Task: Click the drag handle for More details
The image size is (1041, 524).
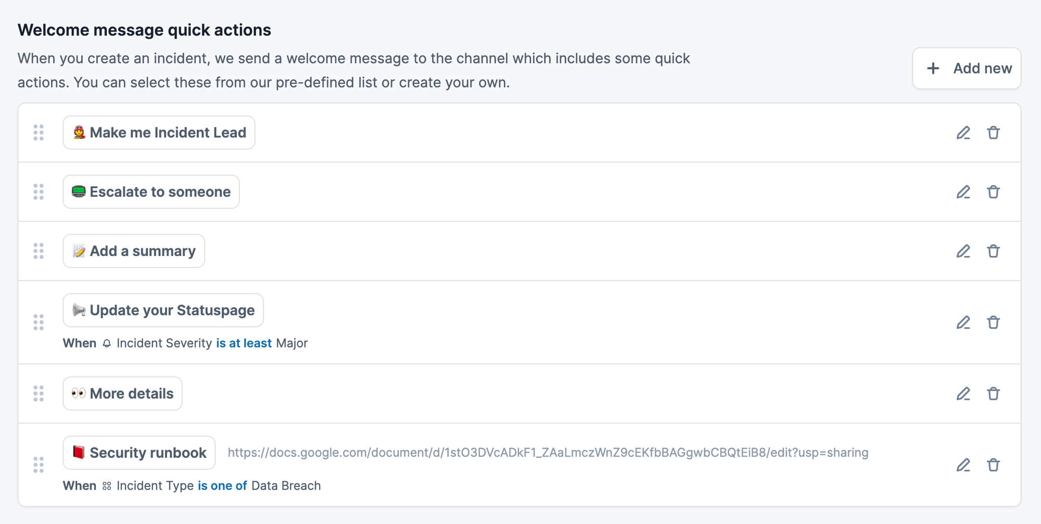Action: tap(39, 394)
